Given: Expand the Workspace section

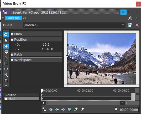Looking at the screenshot, I should [x=12, y=60].
